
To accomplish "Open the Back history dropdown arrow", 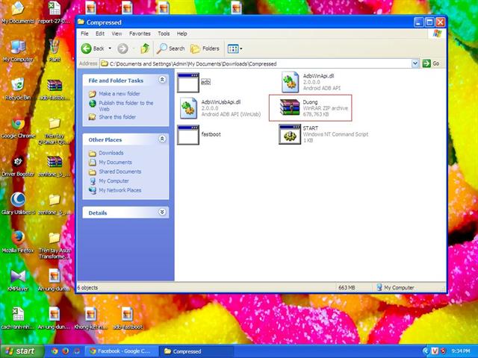I will point(110,48).
